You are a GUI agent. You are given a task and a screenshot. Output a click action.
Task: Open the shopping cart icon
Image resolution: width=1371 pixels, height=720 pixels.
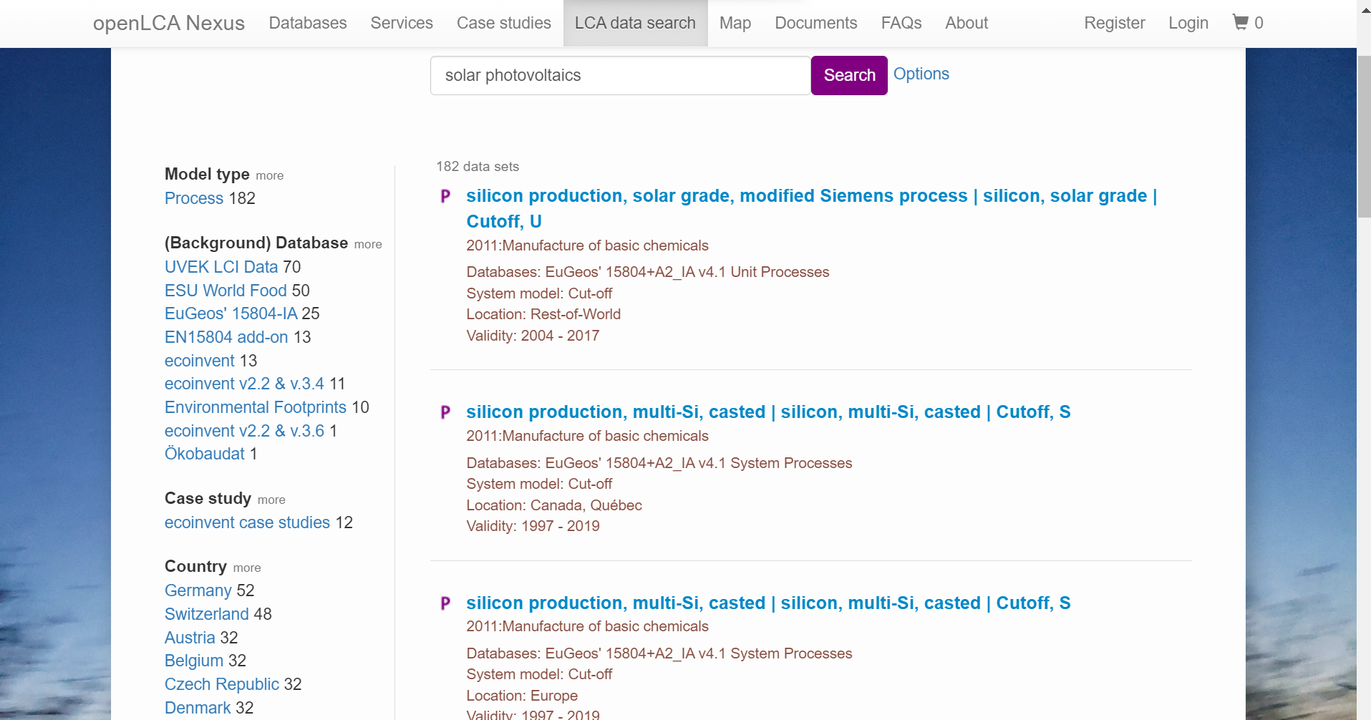[x=1240, y=23]
